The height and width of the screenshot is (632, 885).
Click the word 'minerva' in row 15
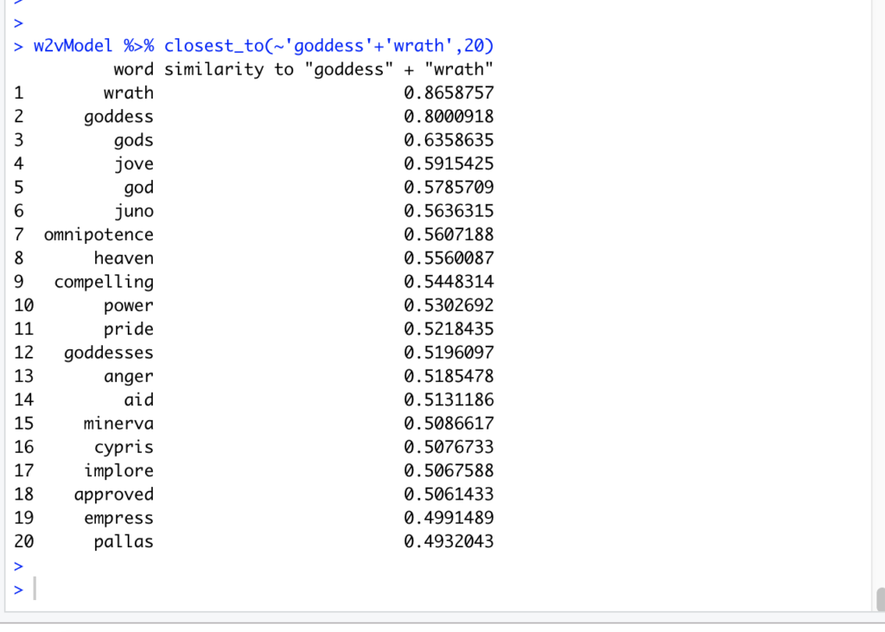click(x=118, y=424)
